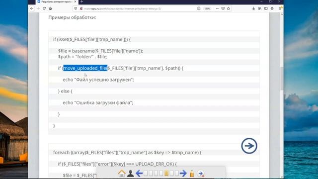The image size is (318, 179).
Task: Click the line '$path = "folder/" . $file;'
Action: [83, 57]
